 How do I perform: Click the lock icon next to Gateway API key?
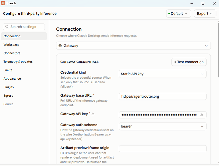pyautogui.click(x=93, y=114)
